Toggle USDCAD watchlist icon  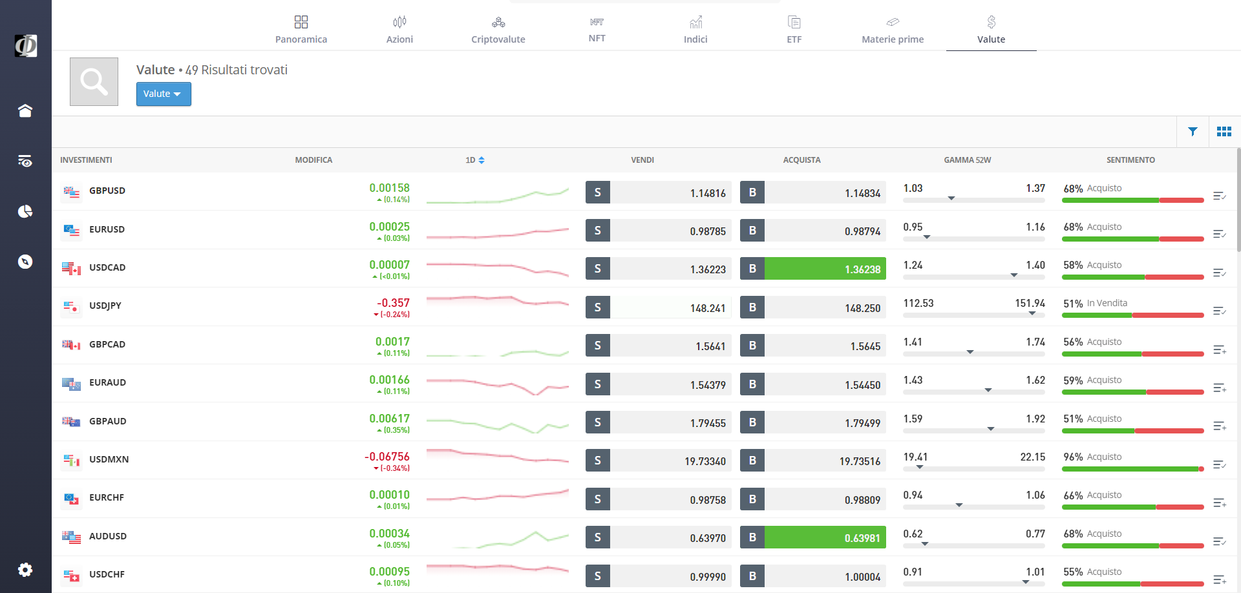pyautogui.click(x=1220, y=273)
